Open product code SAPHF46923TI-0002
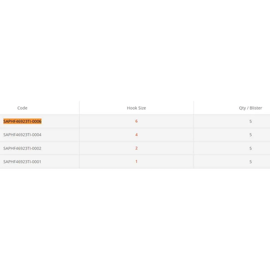270x270 pixels. coord(22,148)
